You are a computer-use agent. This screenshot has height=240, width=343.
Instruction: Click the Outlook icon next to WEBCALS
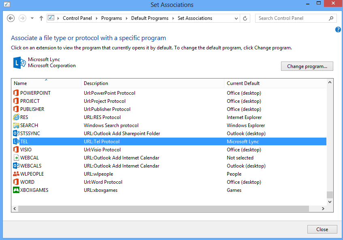pyautogui.click(x=16, y=166)
